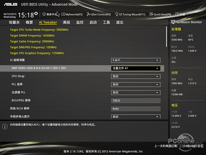The width and height of the screenshot is (206, 155).
Task: Launch EZ Tuning Wizard bulb icon
Action: (x=117, y=14)
